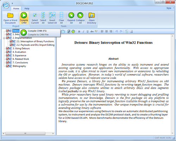
Task: Select 2.1. Interception of Binary Functions topic
Action: point(35,41)
